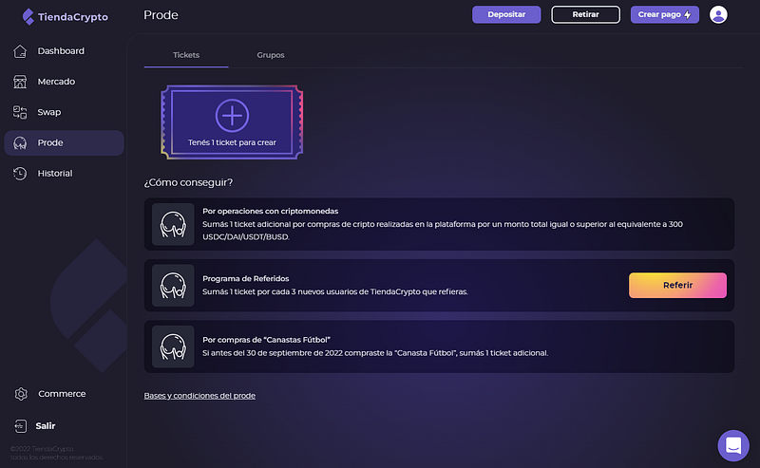The width and height of the screenshot is (760, 468).
Task: Click the Commerce gear icon
Action: (21, 394)
